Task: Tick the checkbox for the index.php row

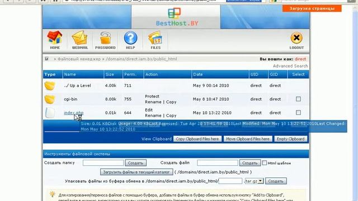Action: (298, 113)
